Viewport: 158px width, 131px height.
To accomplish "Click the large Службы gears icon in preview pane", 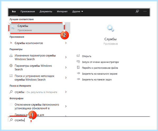I will tap(110, 28).
